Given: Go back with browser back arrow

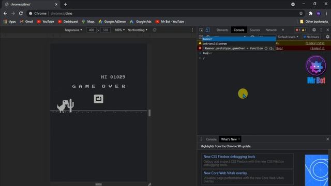Looking at the screenshot, I should click(x=5, y=13).
